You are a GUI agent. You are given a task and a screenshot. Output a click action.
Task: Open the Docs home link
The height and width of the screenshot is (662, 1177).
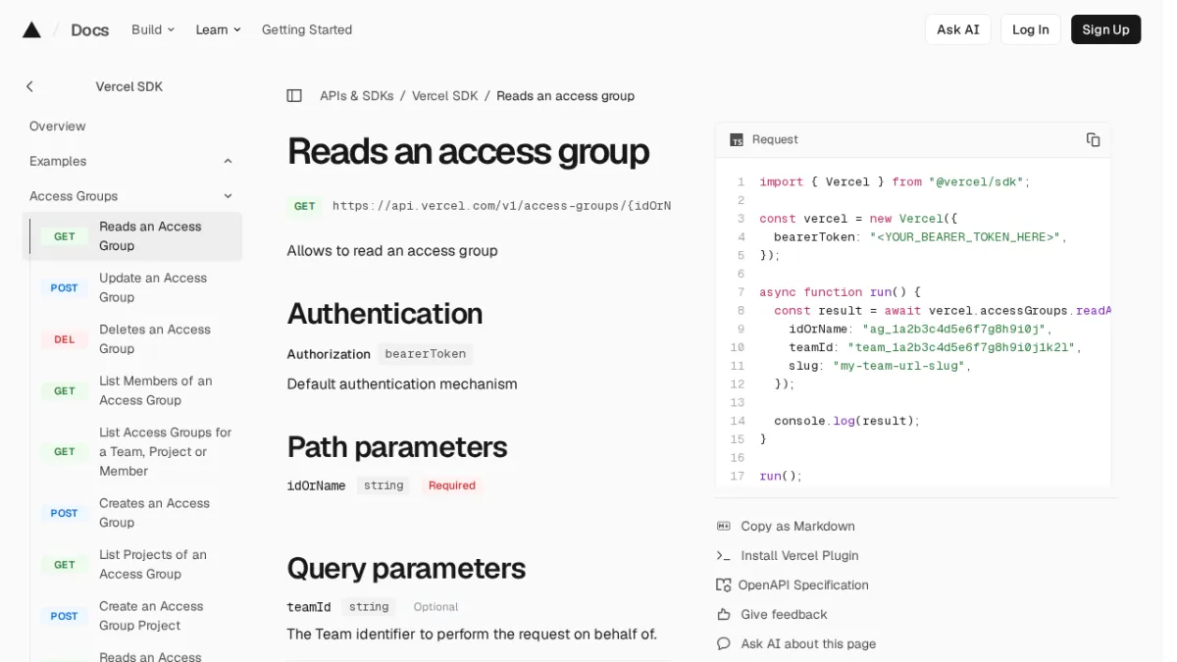(90, 29)
